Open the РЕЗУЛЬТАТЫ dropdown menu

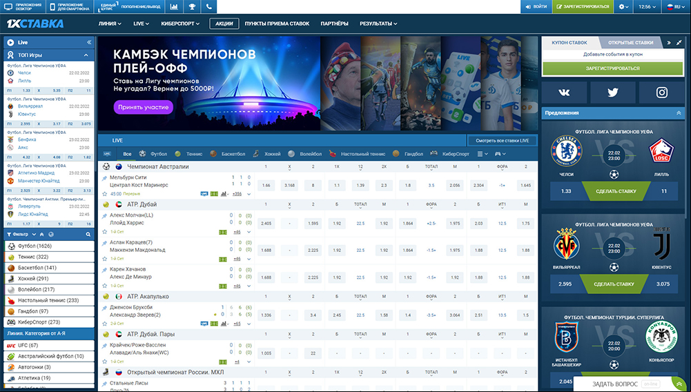(x=378, y=23)
